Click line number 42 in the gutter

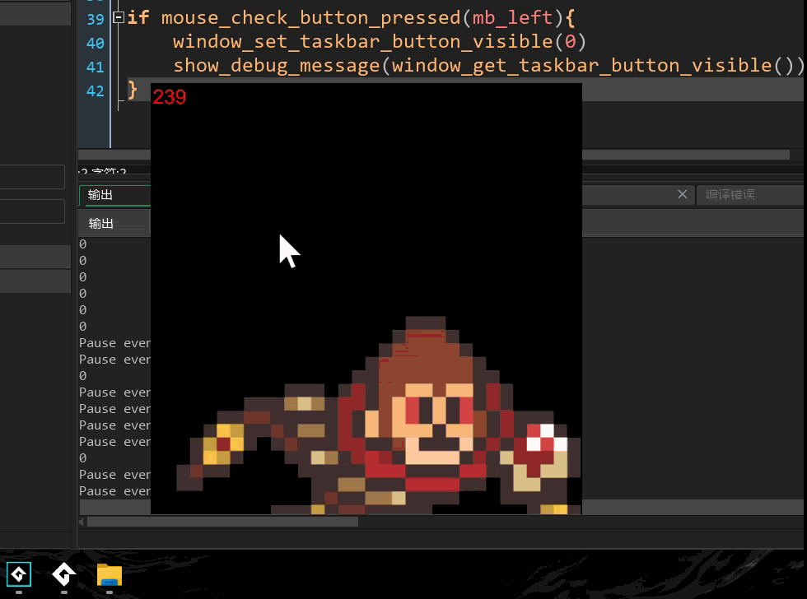(x=96, y=91)
